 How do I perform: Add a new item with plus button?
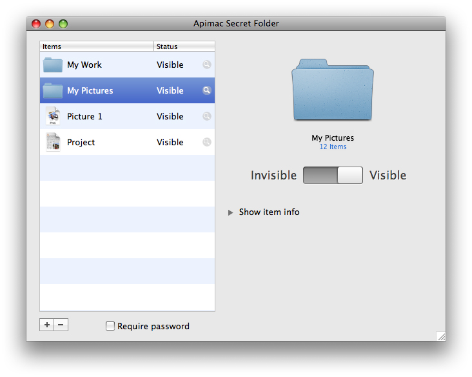(x=47, y=325)
